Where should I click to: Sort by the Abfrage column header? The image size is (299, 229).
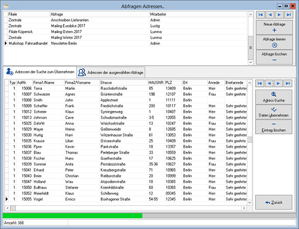click(x=99, y=14)
